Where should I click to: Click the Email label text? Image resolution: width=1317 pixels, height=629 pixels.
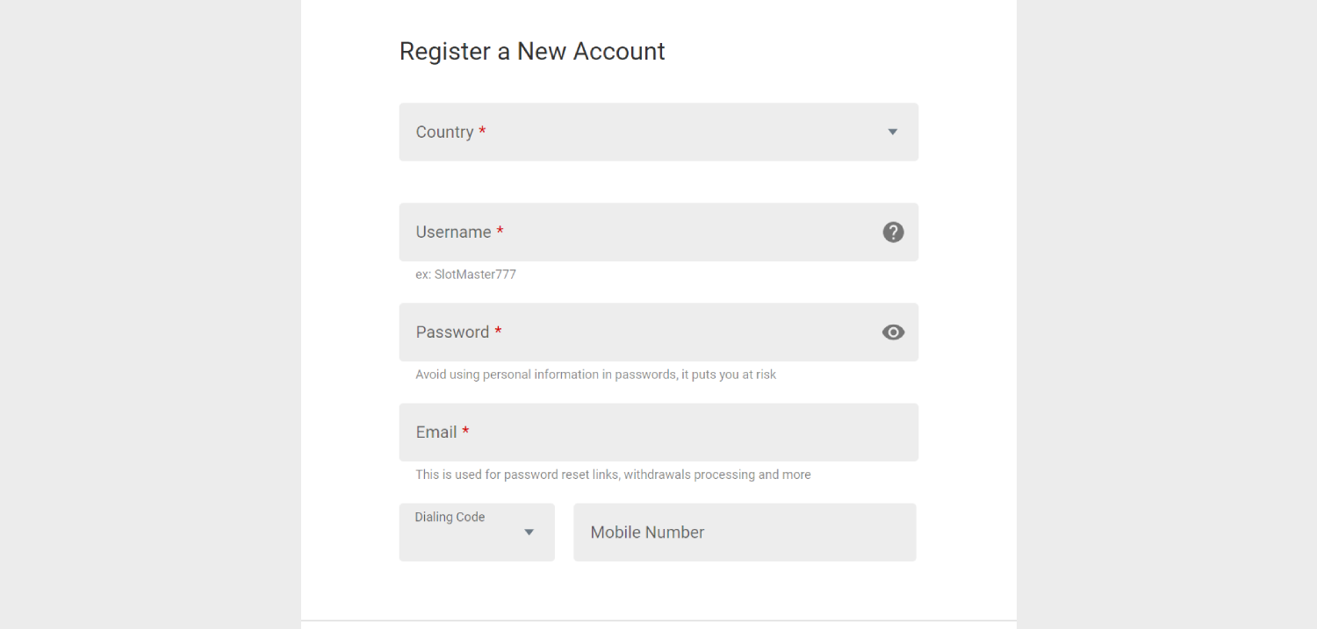point(436,432)
